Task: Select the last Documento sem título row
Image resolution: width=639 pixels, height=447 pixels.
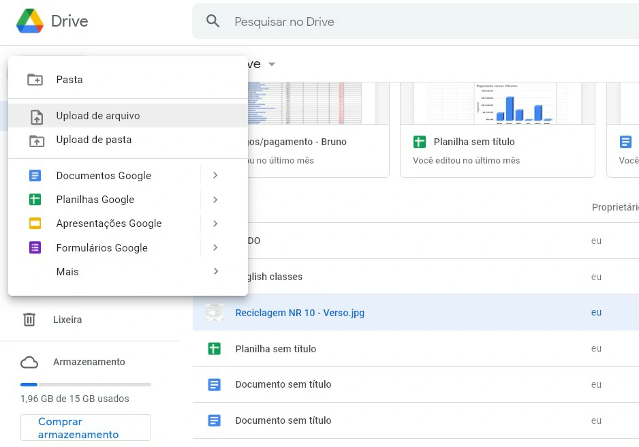Action: (416, 421)
